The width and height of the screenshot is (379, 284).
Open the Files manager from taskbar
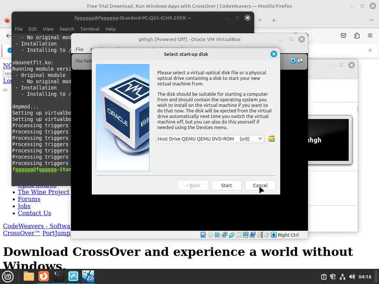pos(29,276)
